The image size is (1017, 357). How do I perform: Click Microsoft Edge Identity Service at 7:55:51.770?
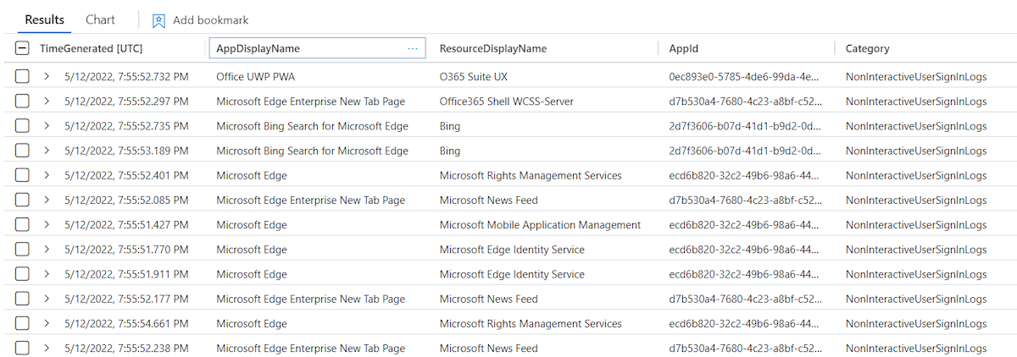point(512,250)
